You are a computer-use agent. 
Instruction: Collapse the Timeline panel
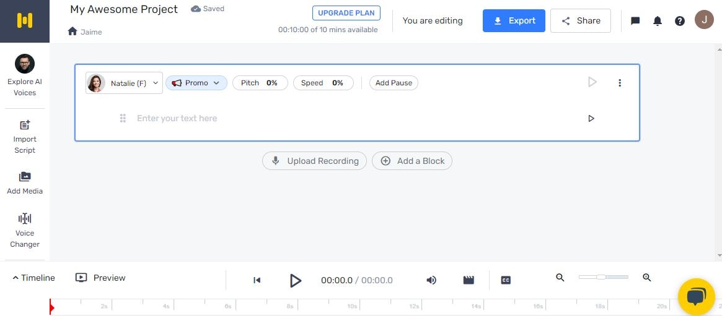pyautogui.click(x=33, y=278)
